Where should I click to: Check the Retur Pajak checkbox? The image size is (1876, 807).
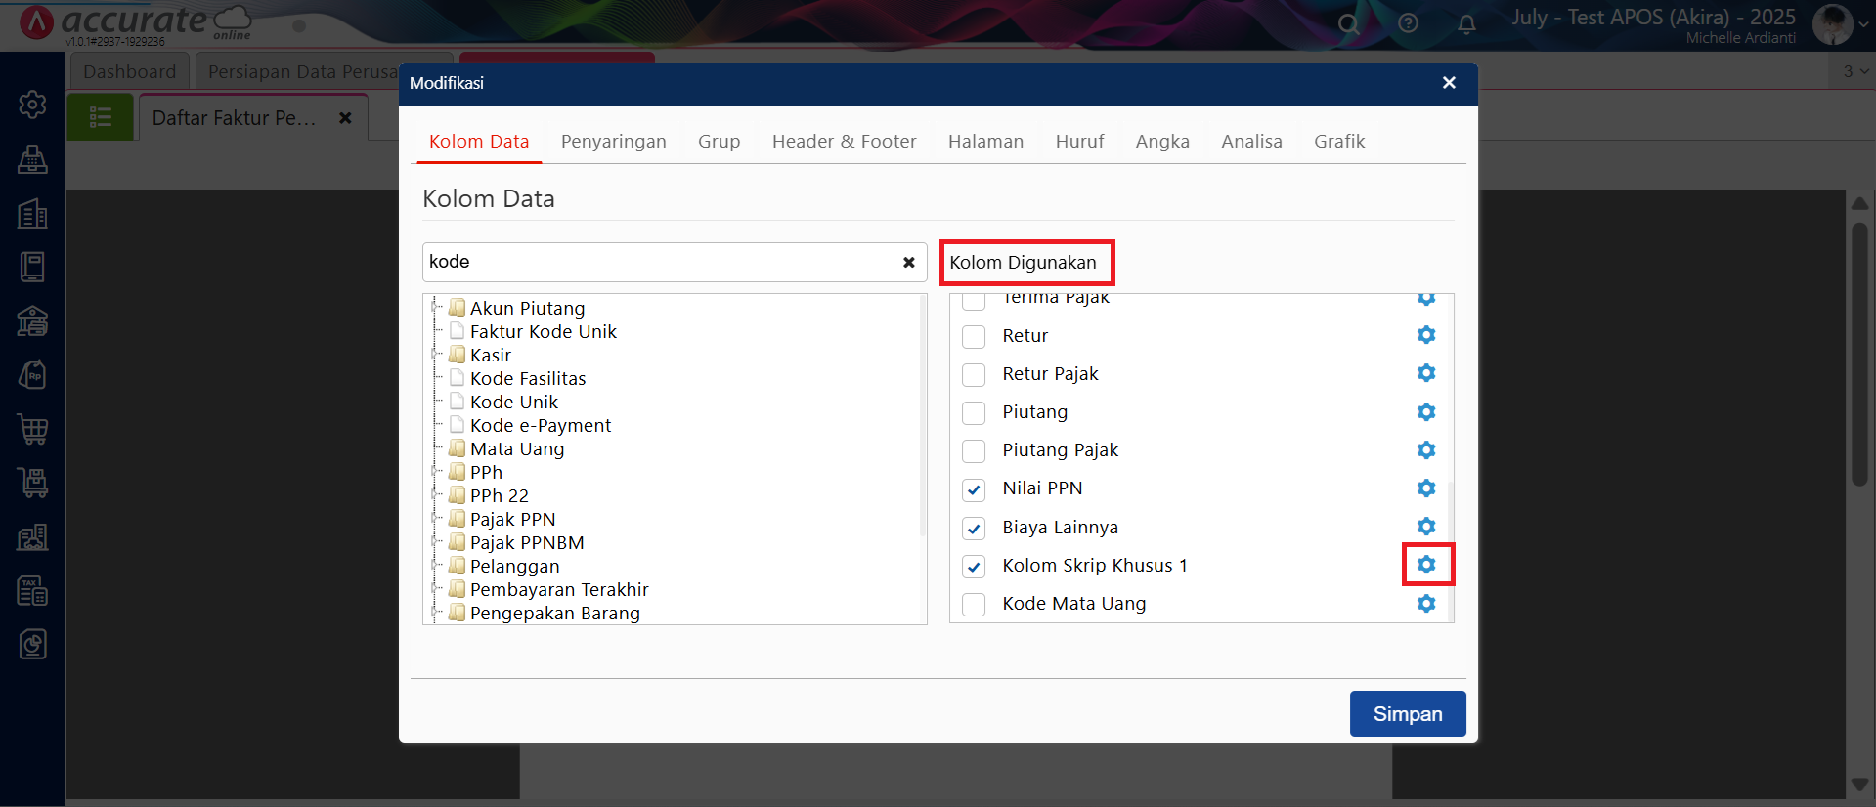pyautogui.click(x=974, y=375)
